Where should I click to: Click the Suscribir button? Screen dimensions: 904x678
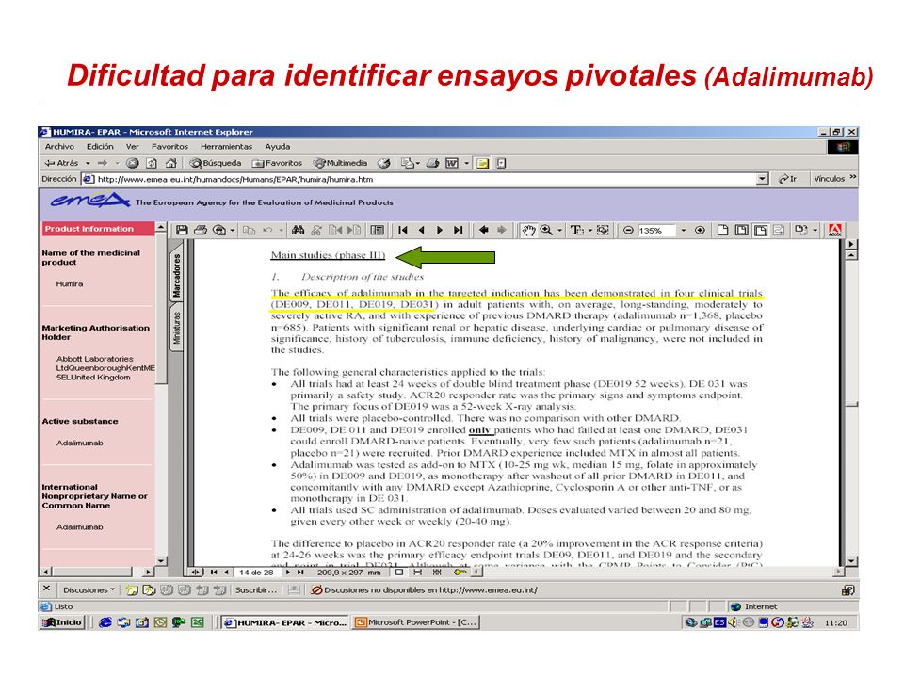[x=256, y=589]
